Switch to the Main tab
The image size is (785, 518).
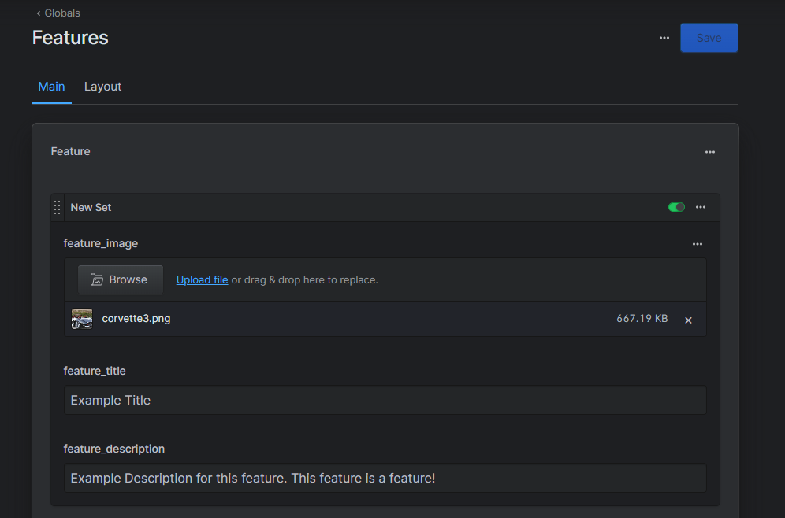[x=51, y=87]
